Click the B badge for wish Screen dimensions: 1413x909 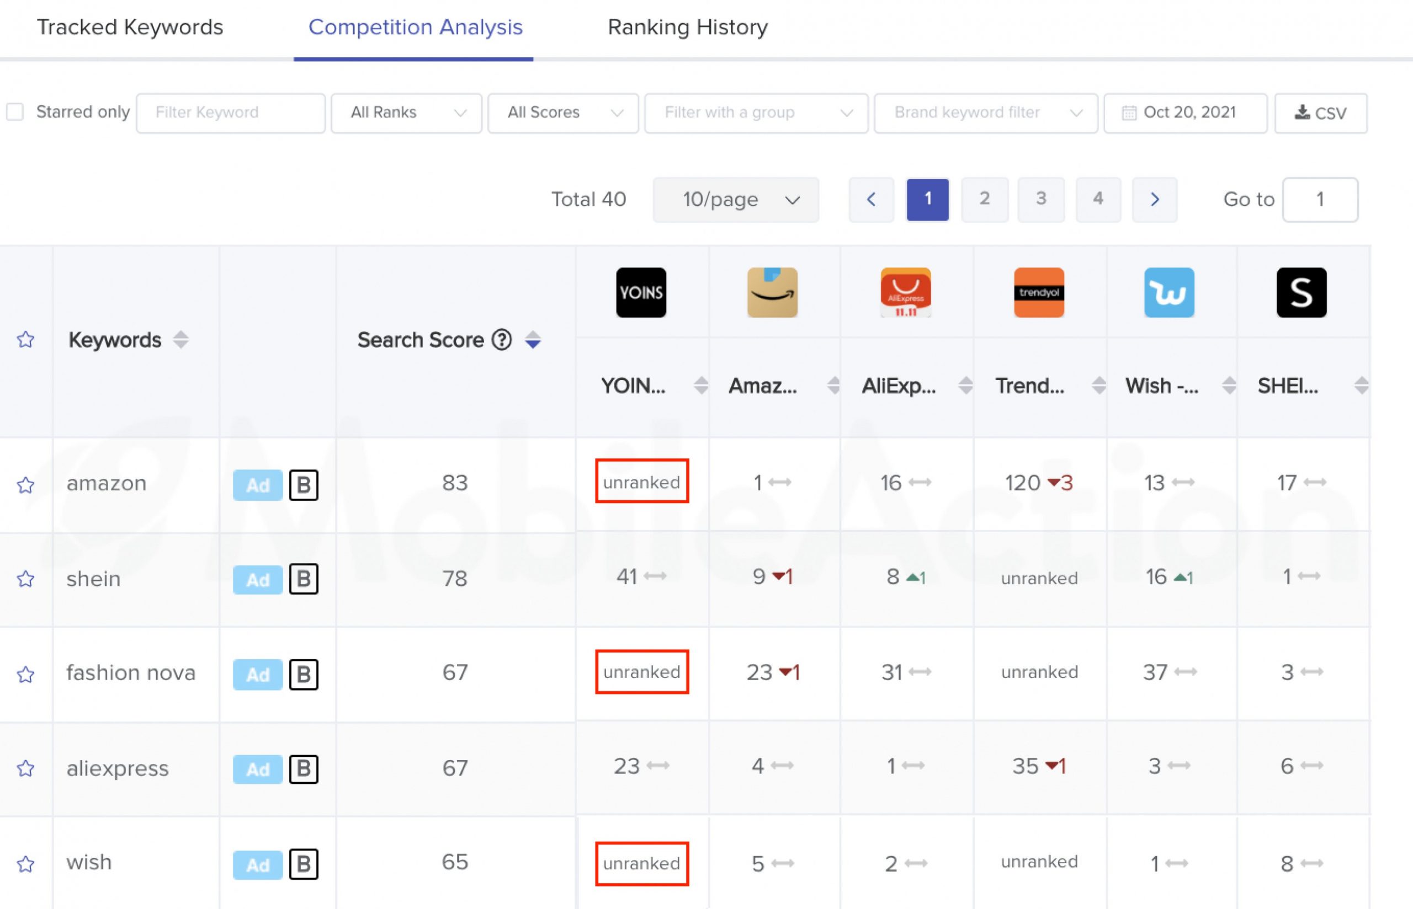304,864
